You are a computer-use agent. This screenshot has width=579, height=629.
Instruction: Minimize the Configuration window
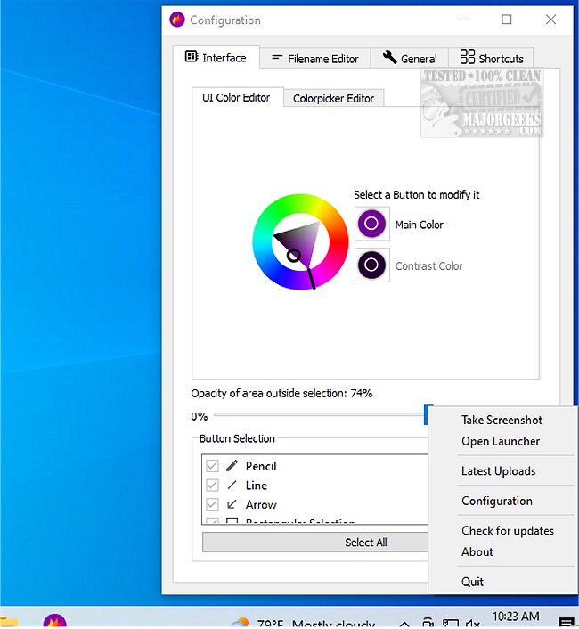[463, 20]
